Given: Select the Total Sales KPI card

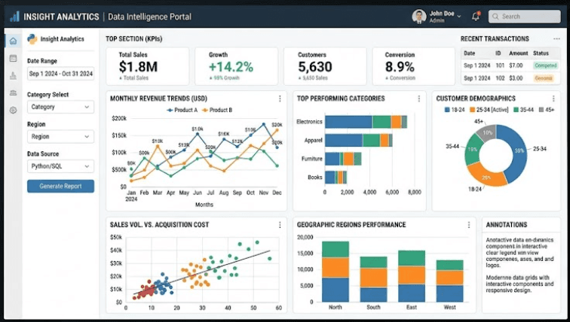Looking at the screenshot, I should point(148,66).
